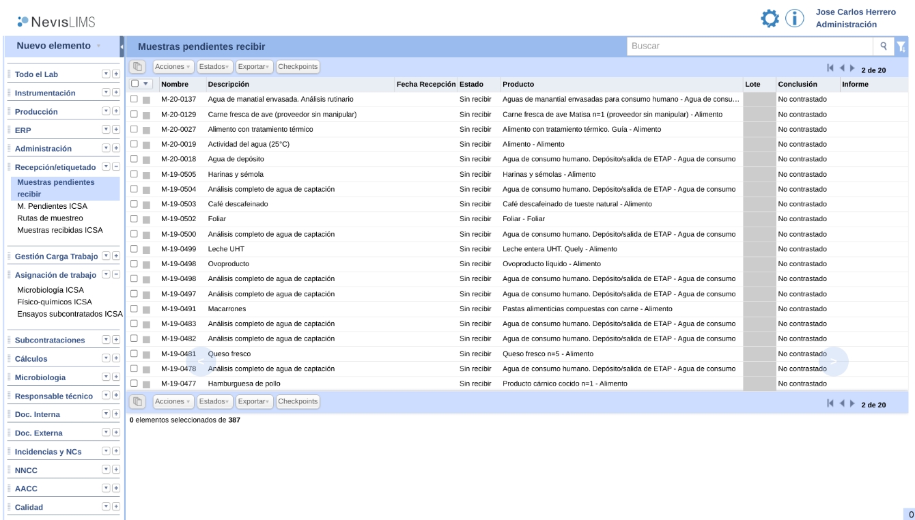The width and height of the screenshot is (915, 520).
Task: Go to previous page in top pager
Action: tap(842, 68)
